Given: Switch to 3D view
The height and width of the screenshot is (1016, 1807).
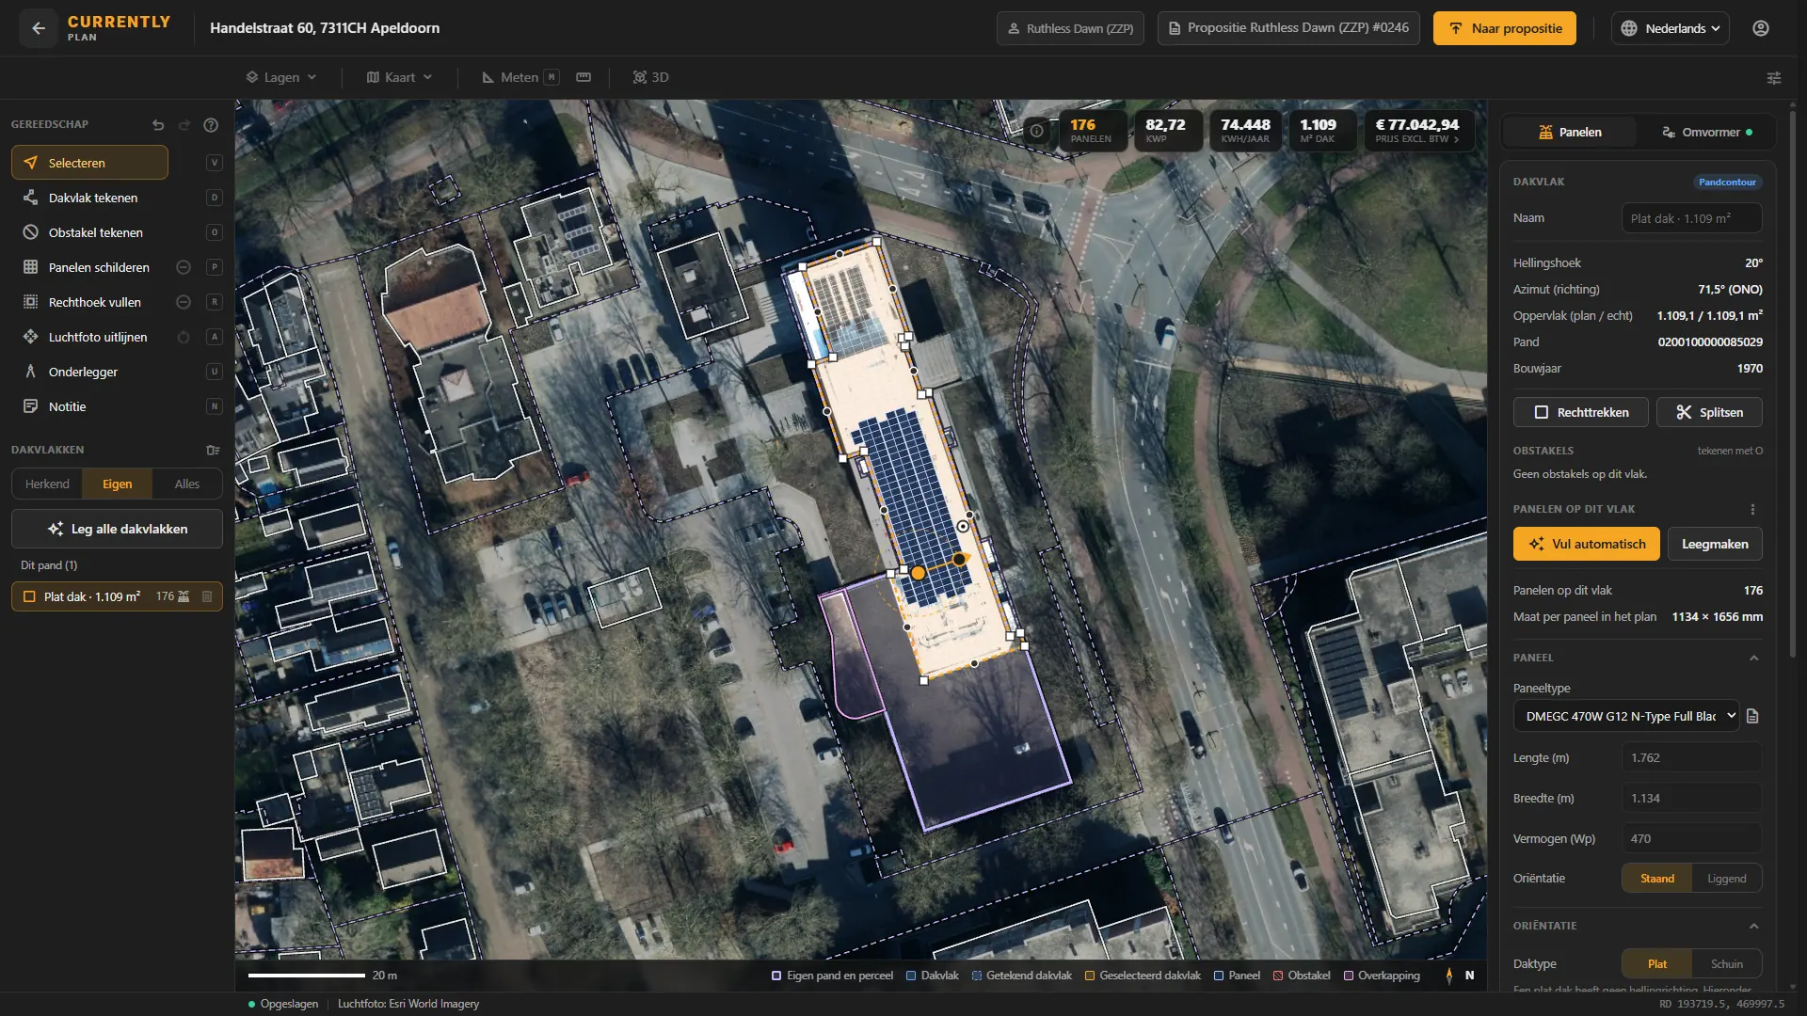Looking at the screenshot, I should [x=650, y=77].
